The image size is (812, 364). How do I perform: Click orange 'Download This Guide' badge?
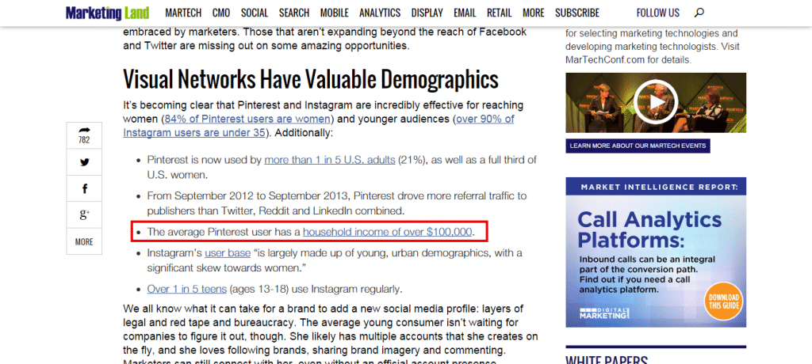(723, 301)
